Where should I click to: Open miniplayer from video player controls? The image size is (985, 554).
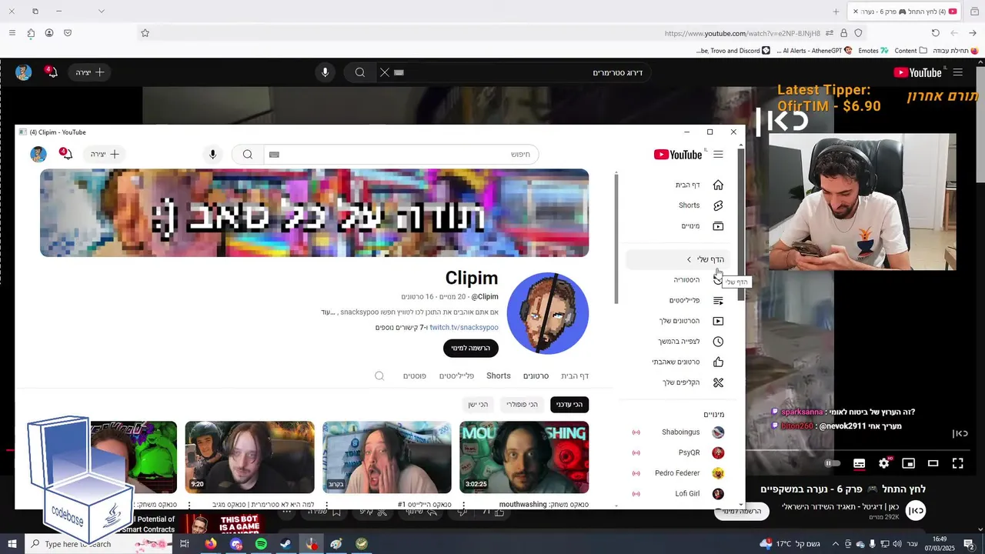coord(909,463)
